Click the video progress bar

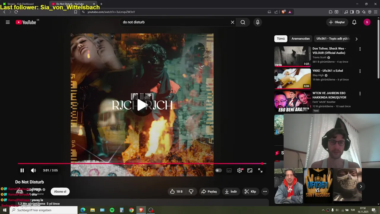click(x=142, y=163)
